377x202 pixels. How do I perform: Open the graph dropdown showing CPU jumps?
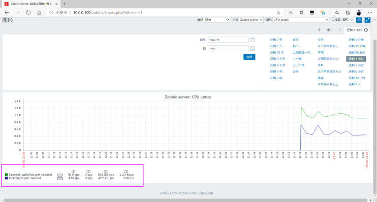(x=301, y=20)
